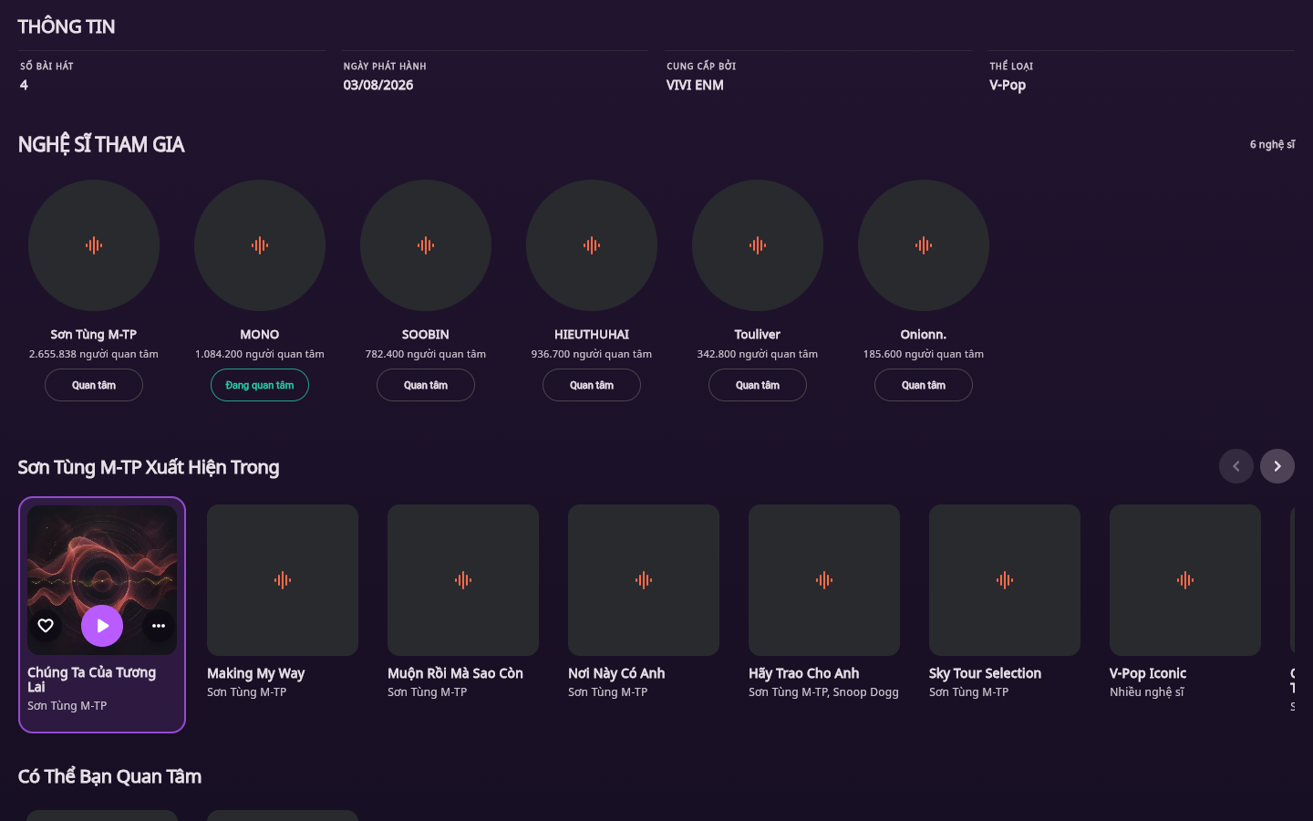Open Muộn Rồi Mà Sao Còn title
The width and height of the screenshot is (1313, 821).
coord(455,673)
